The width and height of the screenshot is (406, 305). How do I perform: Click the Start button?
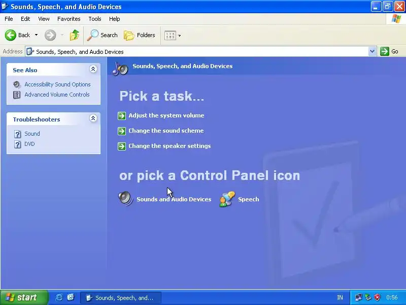click(x=24, y=297)
